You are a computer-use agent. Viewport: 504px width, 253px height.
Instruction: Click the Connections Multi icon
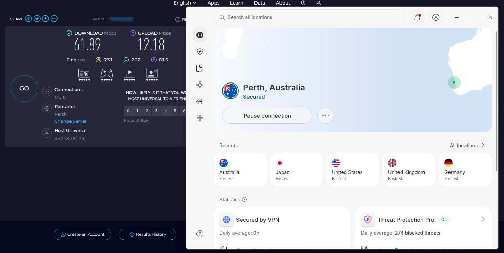coord(47,91)
